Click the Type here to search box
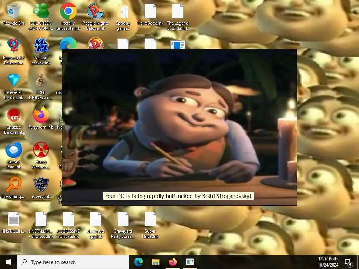359x269 pixels. pos(73,262)
